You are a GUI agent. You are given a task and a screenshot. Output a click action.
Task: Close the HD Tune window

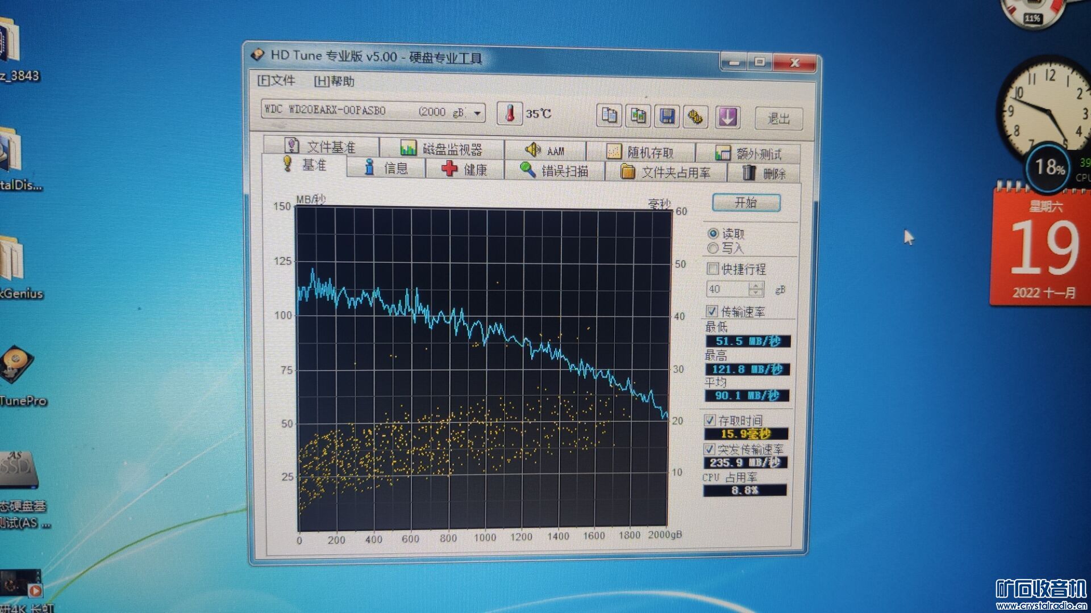[794, 63]
